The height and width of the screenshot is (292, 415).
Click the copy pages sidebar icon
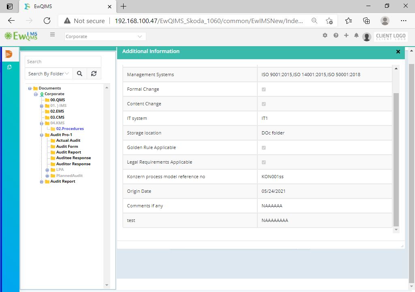pos(9,67)
